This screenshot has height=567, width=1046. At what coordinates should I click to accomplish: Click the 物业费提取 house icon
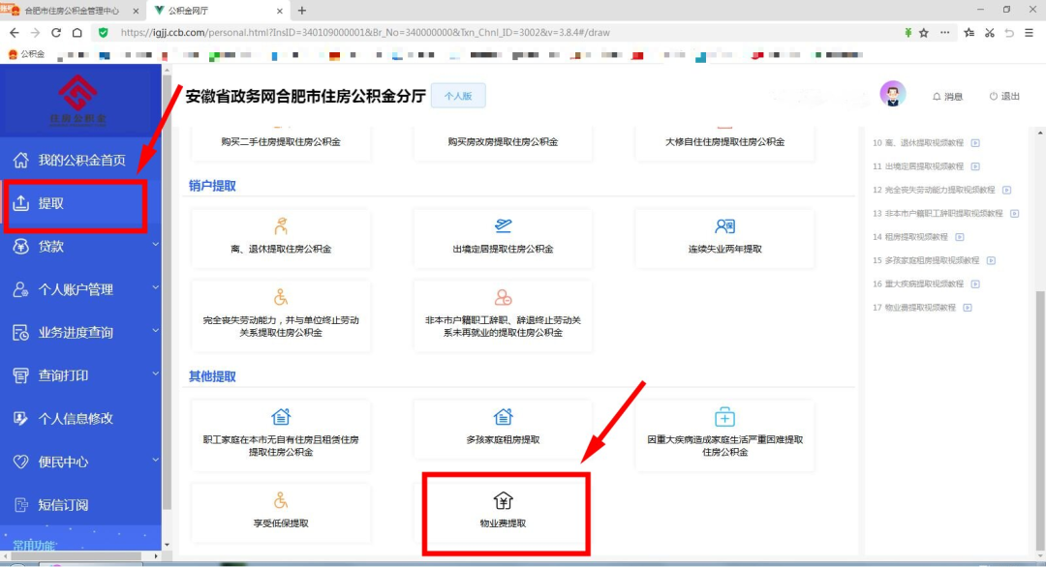pos(503,500)
